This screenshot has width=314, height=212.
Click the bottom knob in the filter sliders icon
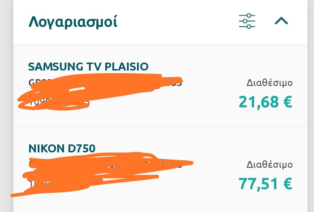pos(249,27)
